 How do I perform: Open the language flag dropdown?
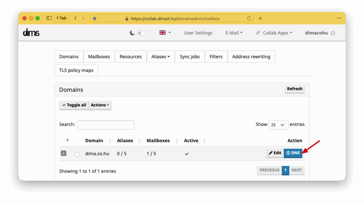coord(165,33)
